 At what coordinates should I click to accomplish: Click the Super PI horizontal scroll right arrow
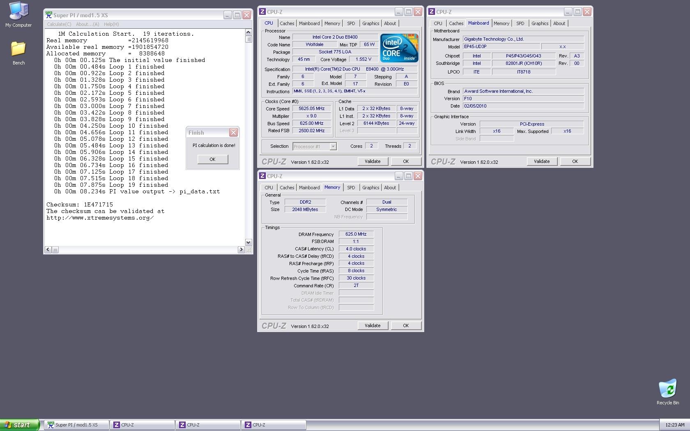(241, 250)
